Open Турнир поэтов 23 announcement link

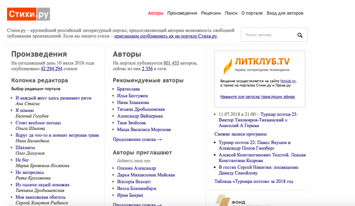click(x=258, y=120)
